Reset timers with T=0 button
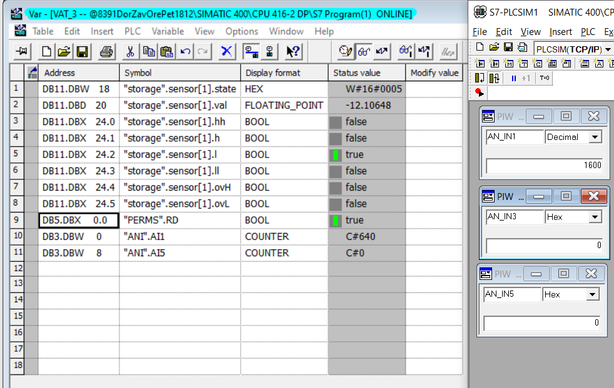Viewport: 614px width, 388px height. coord(545,78)
